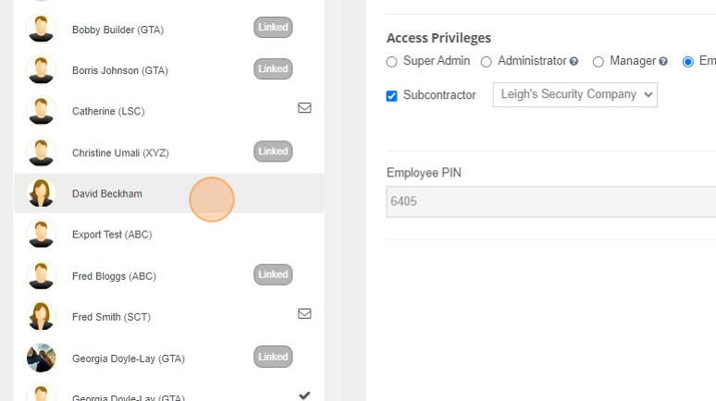716x401 pixels.
Task: Select the Employee radio button
Action: 688,62
